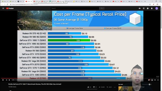Click the GeForce GTX 1080 [$550] label
This screenshot has height=91, width=162.
(x=34, y=75)
